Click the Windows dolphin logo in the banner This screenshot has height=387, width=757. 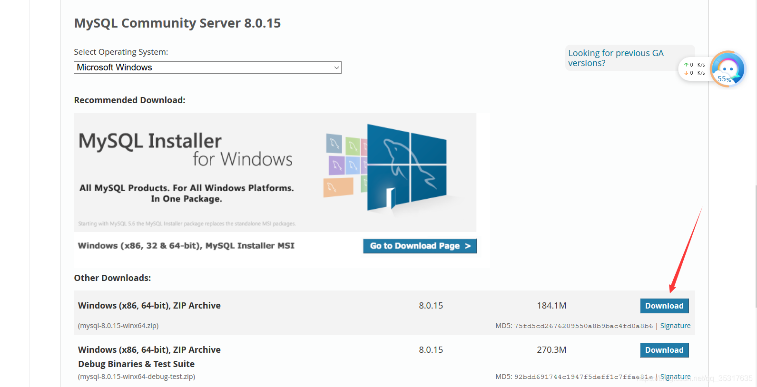pyautogui.click(x=406, y=167)
